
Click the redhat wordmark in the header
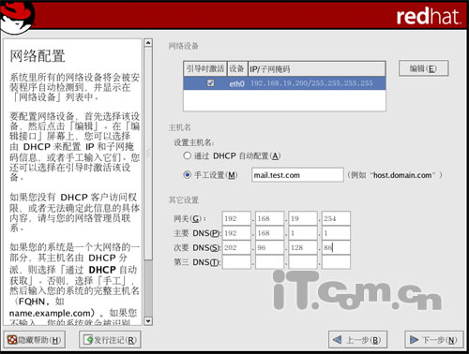[x=429, y=16]
